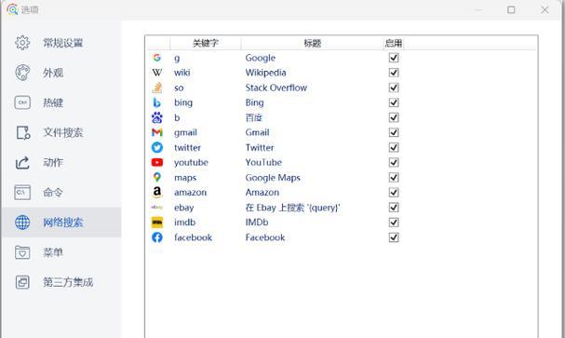Sort by the 标题 column header

coord(312,43)
